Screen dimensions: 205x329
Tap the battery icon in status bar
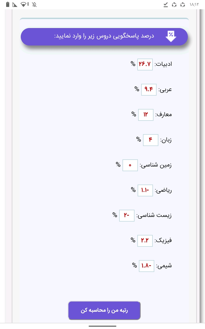(x=8, y=4)
